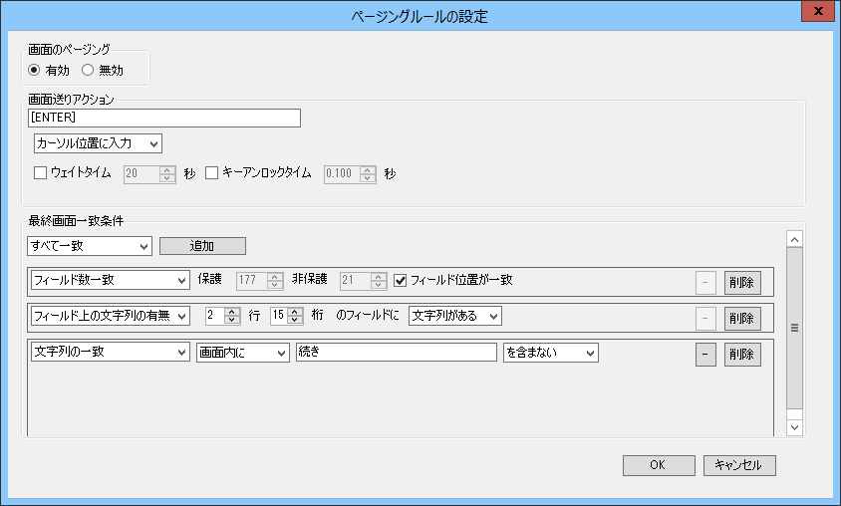Open the すべて一致 dropdown

point(90,246)
